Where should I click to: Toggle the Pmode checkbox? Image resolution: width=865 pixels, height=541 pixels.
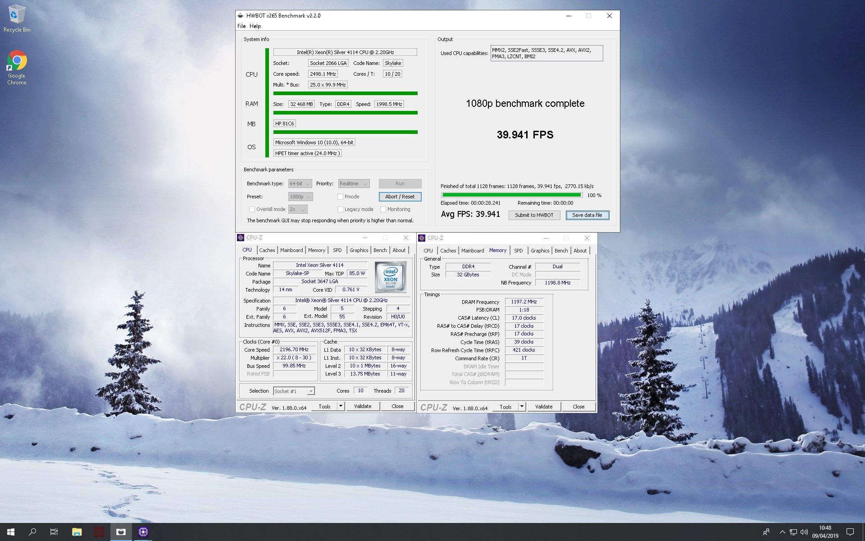pyautogui.click(x=340, y=197)
